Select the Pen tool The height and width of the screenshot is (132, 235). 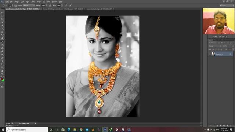(2, 58)
